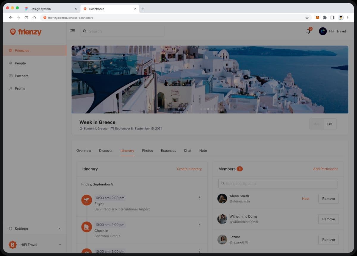Viewport: 357px width, 256px height.
Task: Expand Settings chevron in sidebar
Action: click(59, 229)
